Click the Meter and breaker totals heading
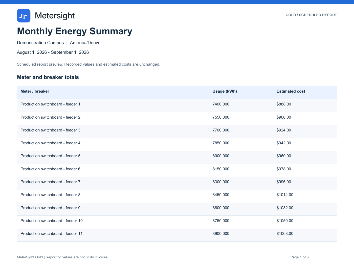This screenshot has width=354, height=273. coord(48,77)
